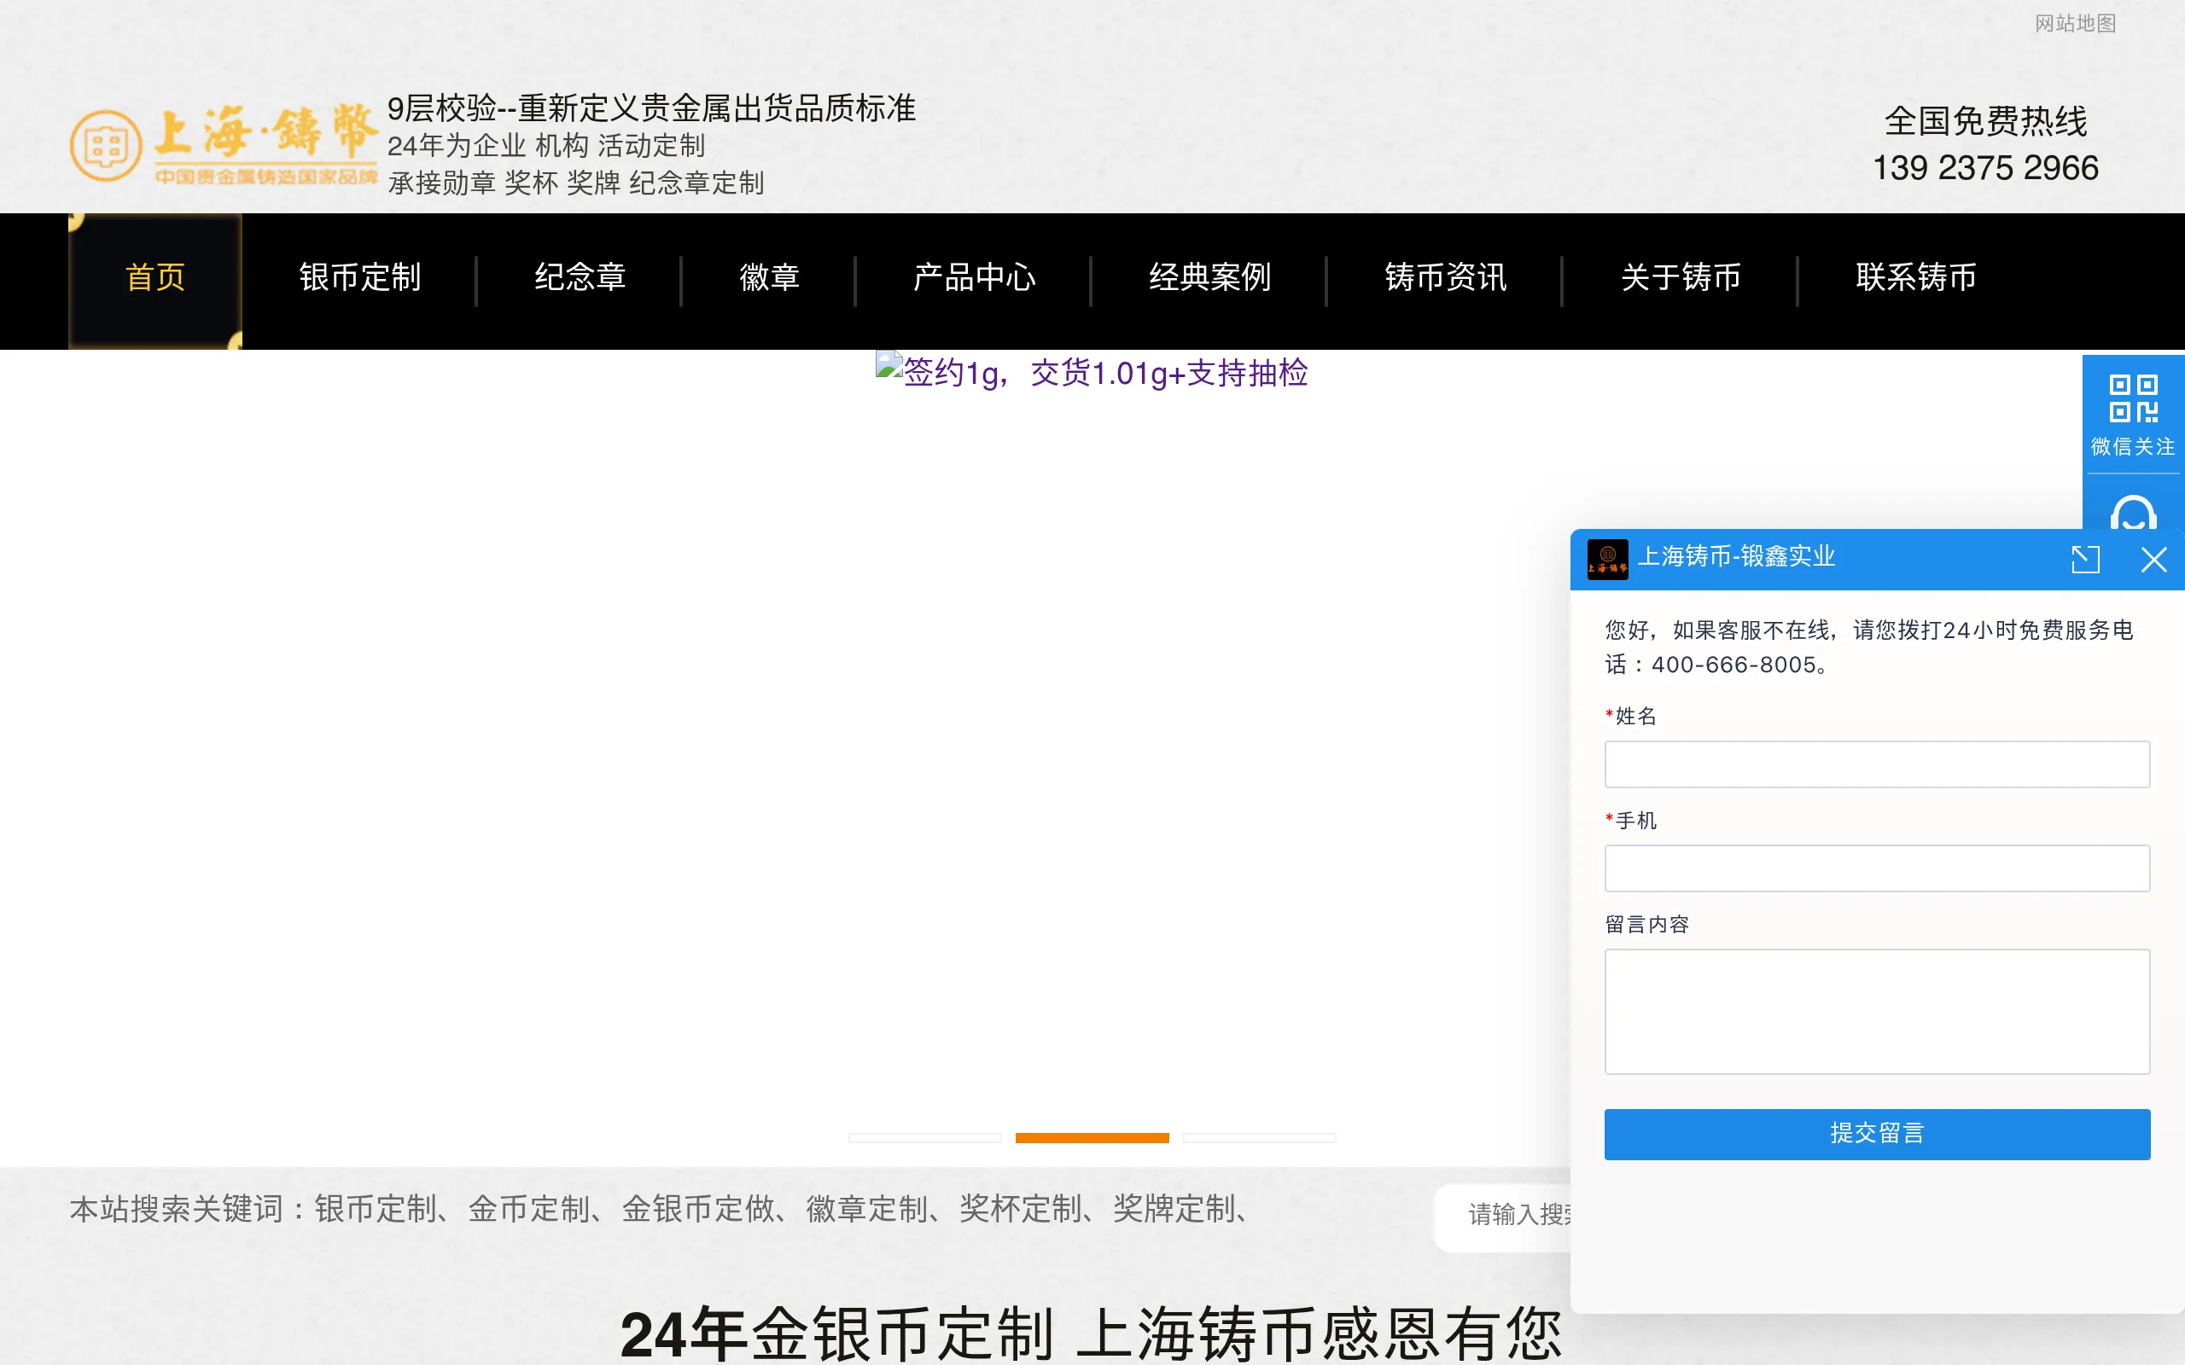Focus the 留言内容 message text area
2185x1365 pixels.
click(1876, 1011)
